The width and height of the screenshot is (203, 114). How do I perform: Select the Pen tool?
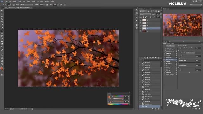pos(2,50)
